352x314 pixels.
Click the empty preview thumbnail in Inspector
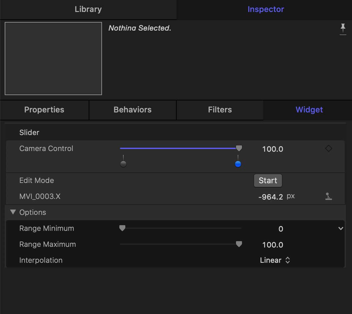pos(53,59)
